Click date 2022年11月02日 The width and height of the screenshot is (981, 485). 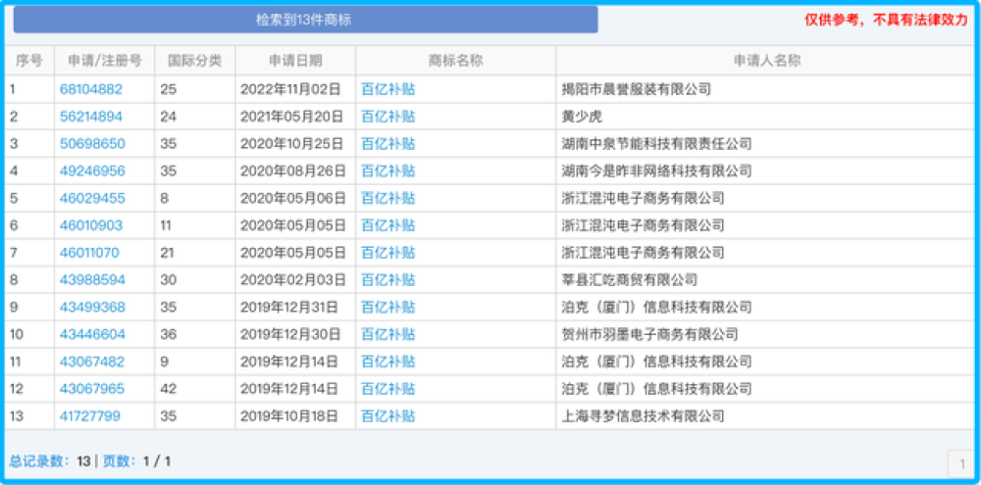(x=291, y=89)
